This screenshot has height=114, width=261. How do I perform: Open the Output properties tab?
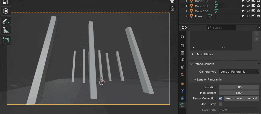[x=182, y=53]
